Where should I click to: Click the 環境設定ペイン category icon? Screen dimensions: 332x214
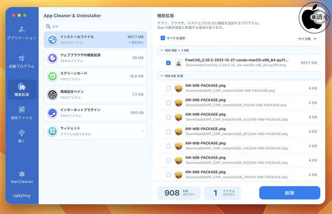click(52, 94)
